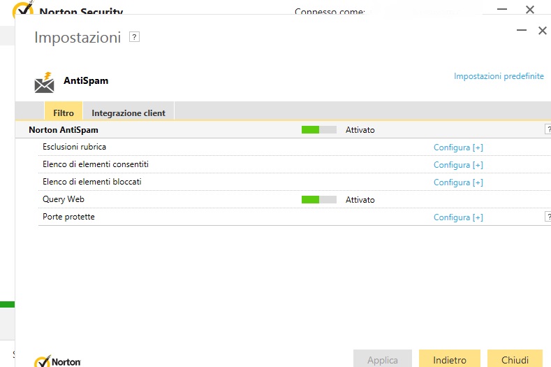
Task: Minimize the Impostazioni dialog
Action: 522,31
